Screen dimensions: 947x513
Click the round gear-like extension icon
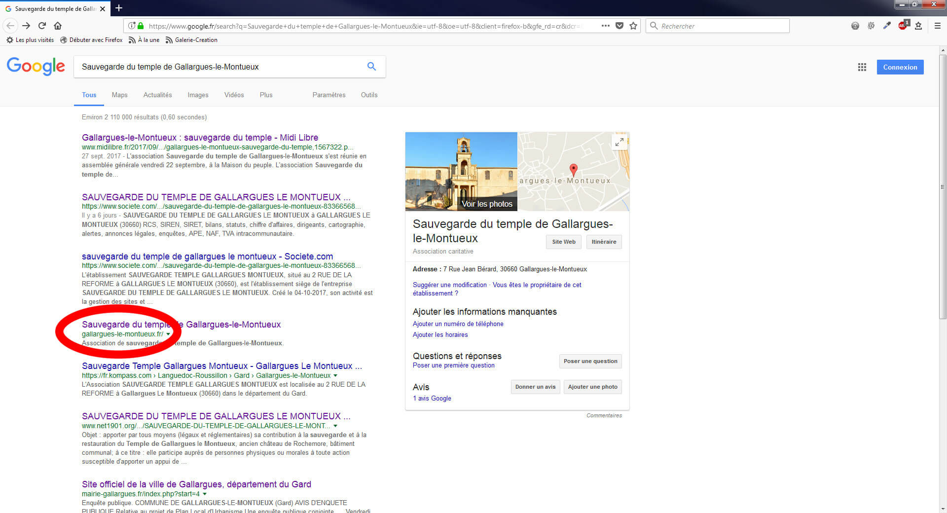855,26
